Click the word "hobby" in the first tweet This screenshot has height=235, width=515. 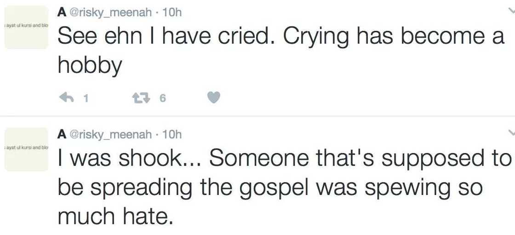point(90,66)
